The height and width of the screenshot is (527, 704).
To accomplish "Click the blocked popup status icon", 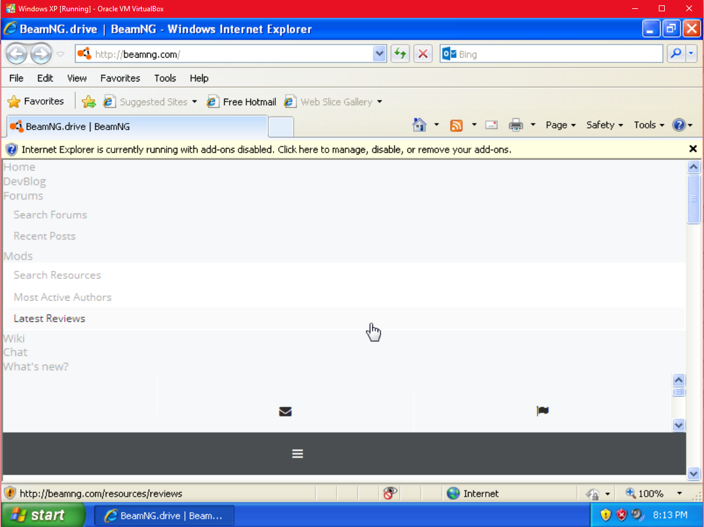I will pos(389,493).
